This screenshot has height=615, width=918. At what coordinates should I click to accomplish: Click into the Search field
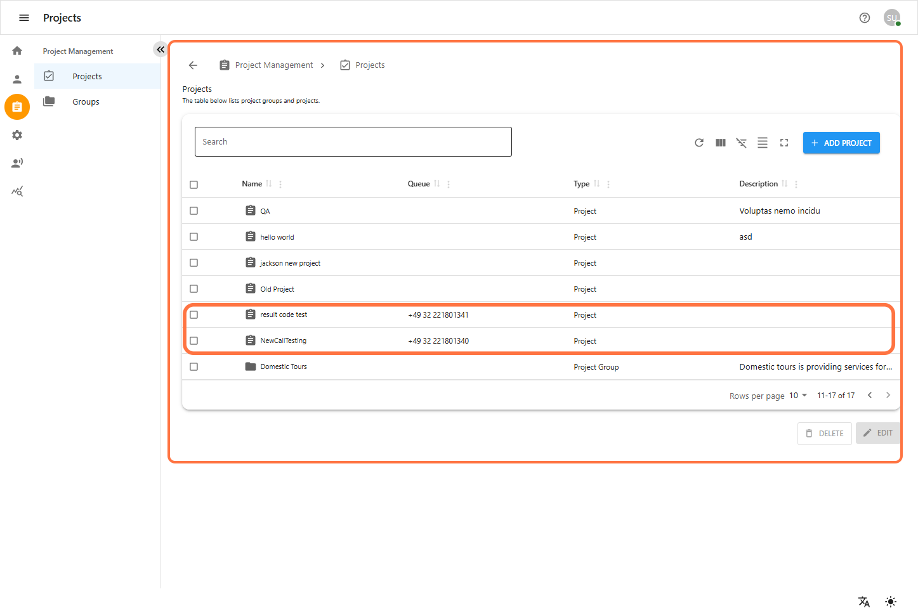click(353, 142)
